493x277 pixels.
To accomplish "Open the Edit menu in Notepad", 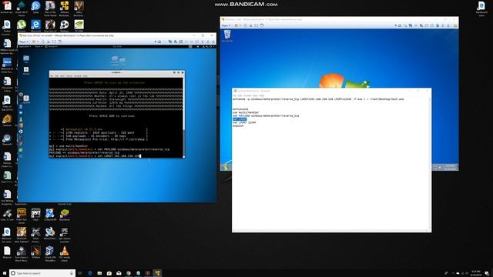I will coord(240,95).
